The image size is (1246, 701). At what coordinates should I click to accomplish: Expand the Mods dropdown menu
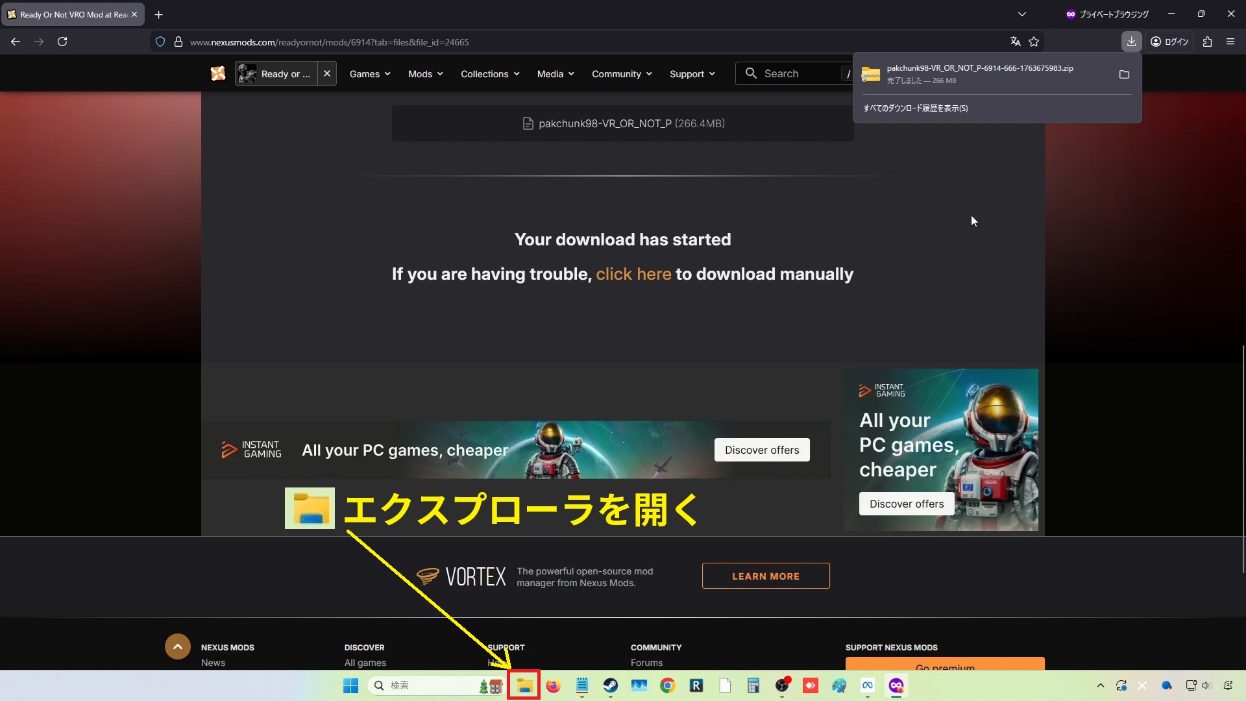425,74
